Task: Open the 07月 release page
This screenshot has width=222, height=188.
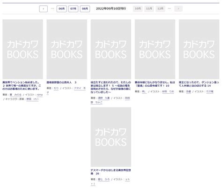Action: click(x=73, y=9)
